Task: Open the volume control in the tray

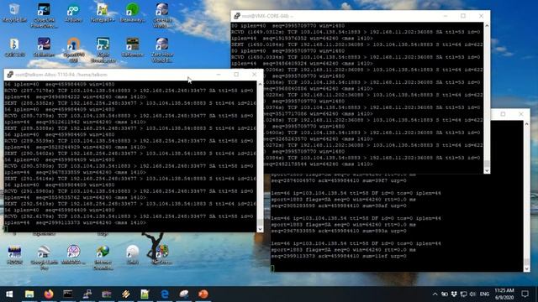Action: (472, 294)
